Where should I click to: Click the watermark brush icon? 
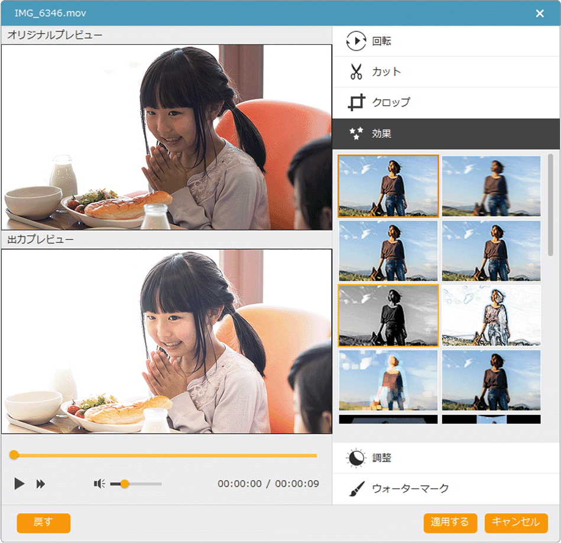(356, 489)
